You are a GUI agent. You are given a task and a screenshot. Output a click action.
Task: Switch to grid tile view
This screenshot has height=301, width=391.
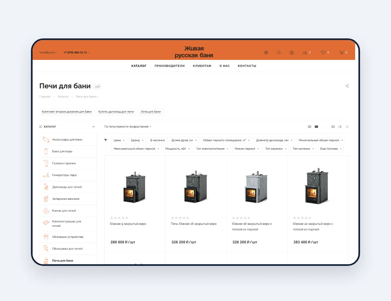pyautogui.click(x=333, y=127)
